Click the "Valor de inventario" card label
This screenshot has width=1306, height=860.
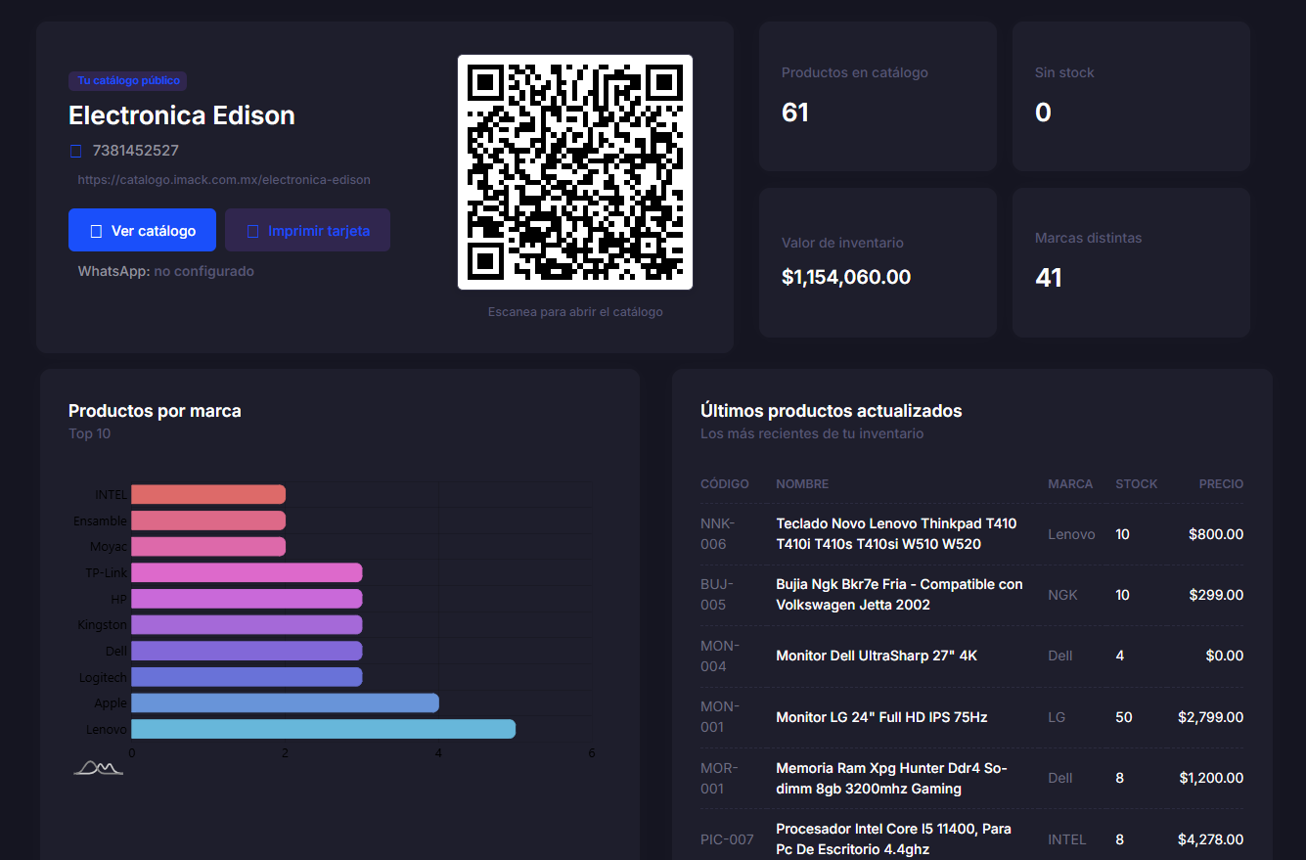point(842,243)
